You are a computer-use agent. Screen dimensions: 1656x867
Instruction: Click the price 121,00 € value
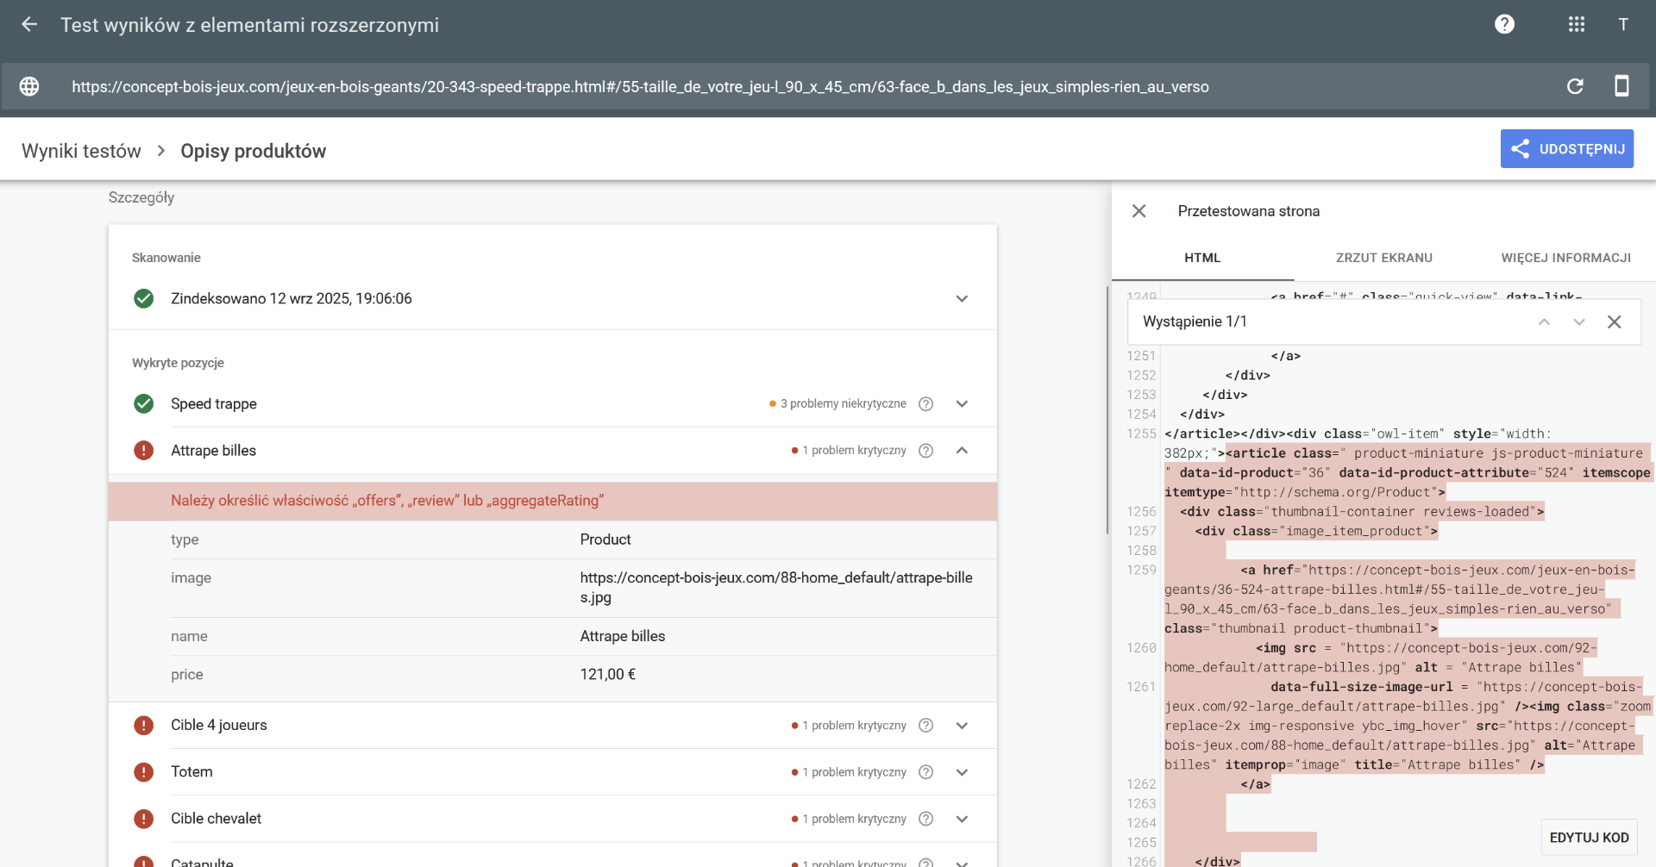pos(608,675)
